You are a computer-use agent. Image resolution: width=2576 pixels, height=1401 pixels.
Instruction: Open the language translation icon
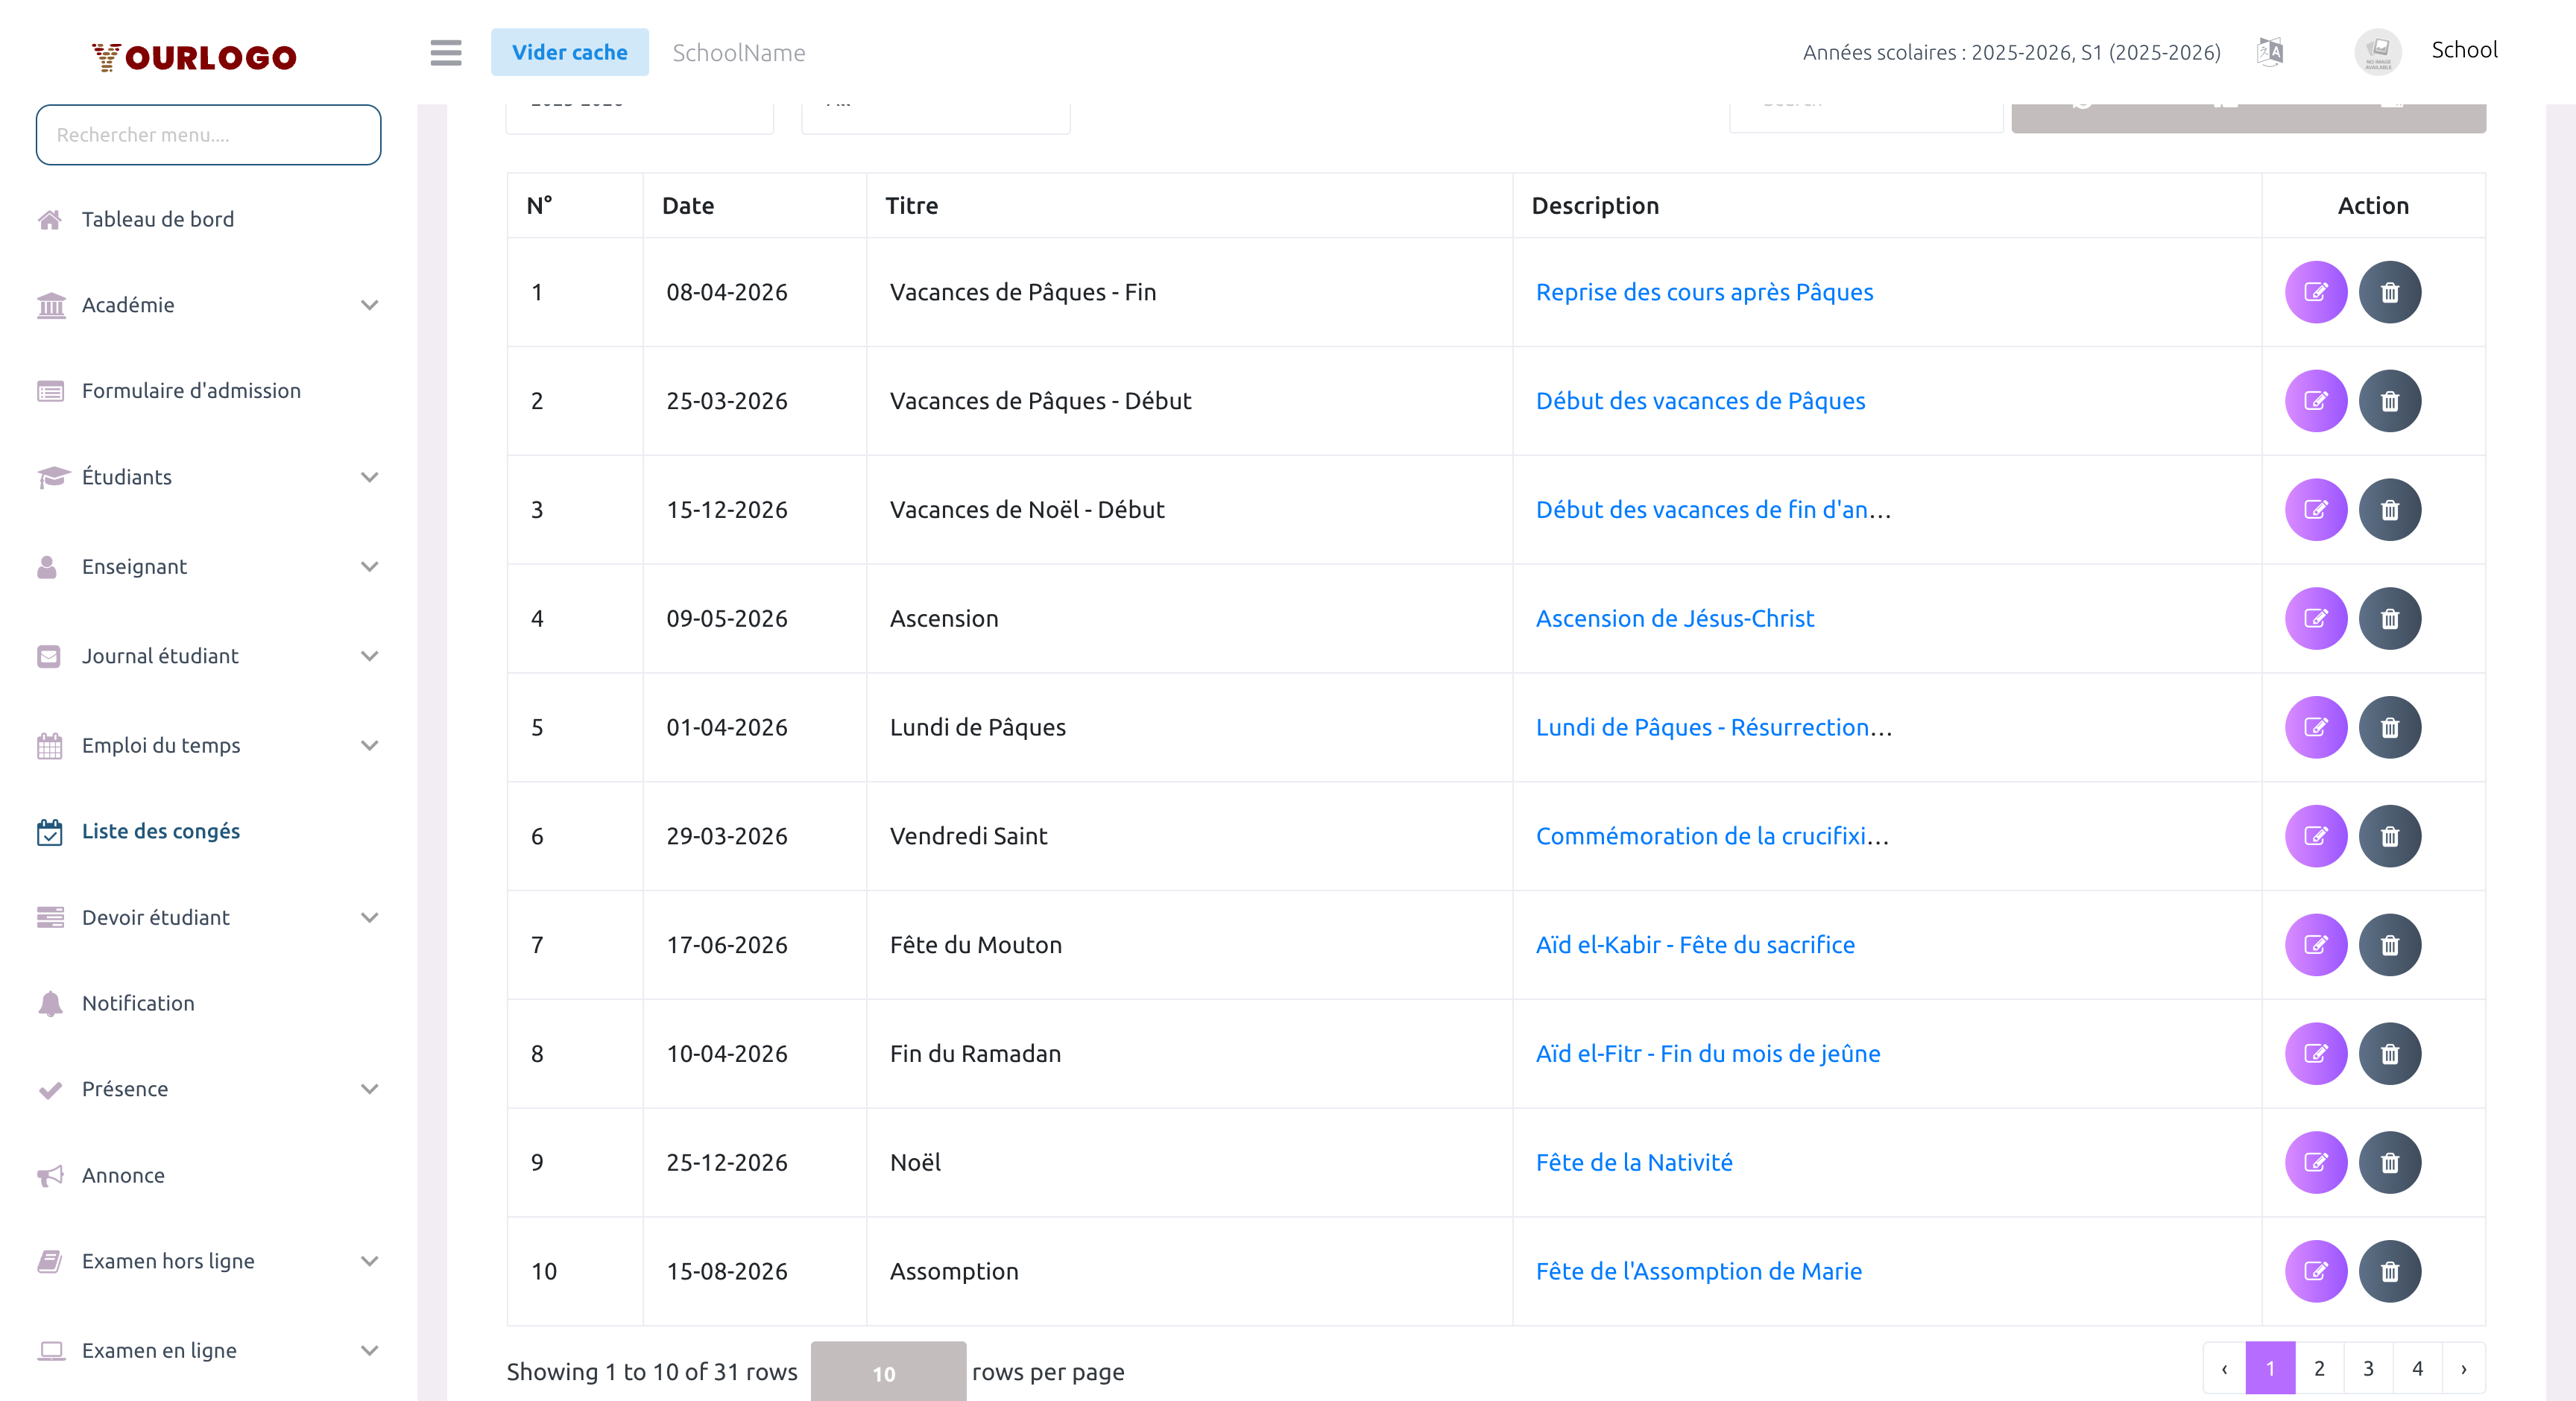(2270, 52)
